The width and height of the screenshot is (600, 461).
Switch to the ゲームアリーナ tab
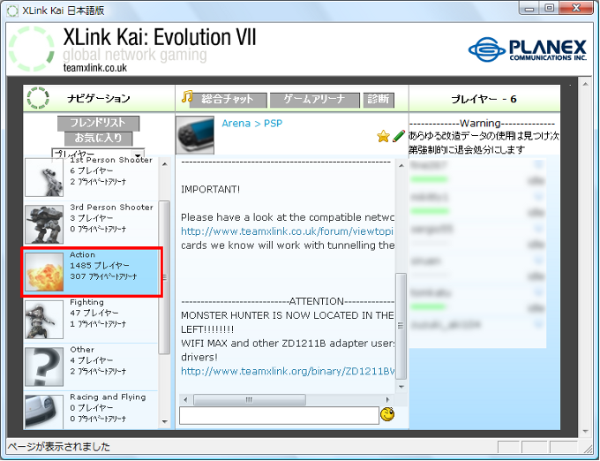pos(315,100)
